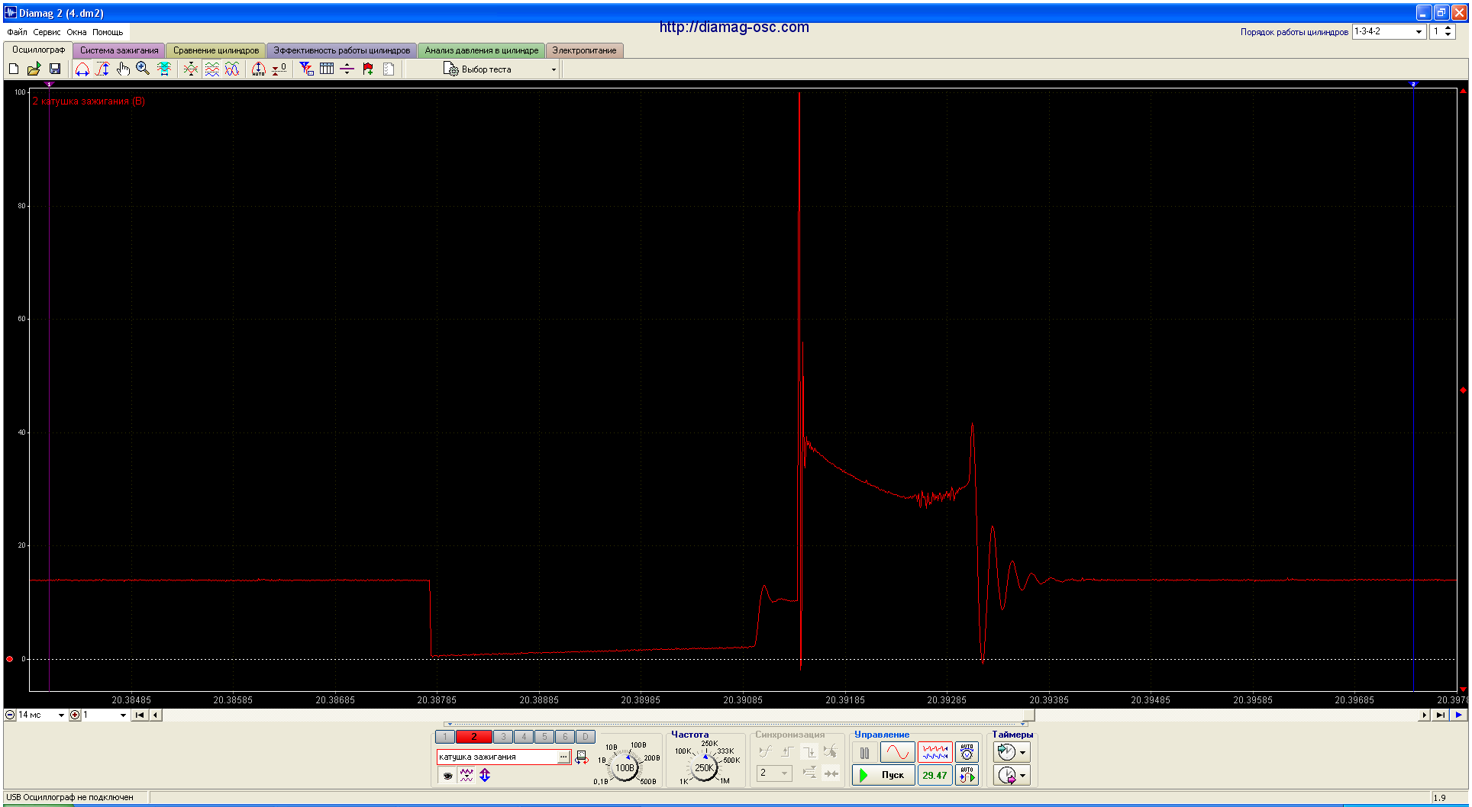
Task: Click the zero level reset icon
Action: (279, 69)
